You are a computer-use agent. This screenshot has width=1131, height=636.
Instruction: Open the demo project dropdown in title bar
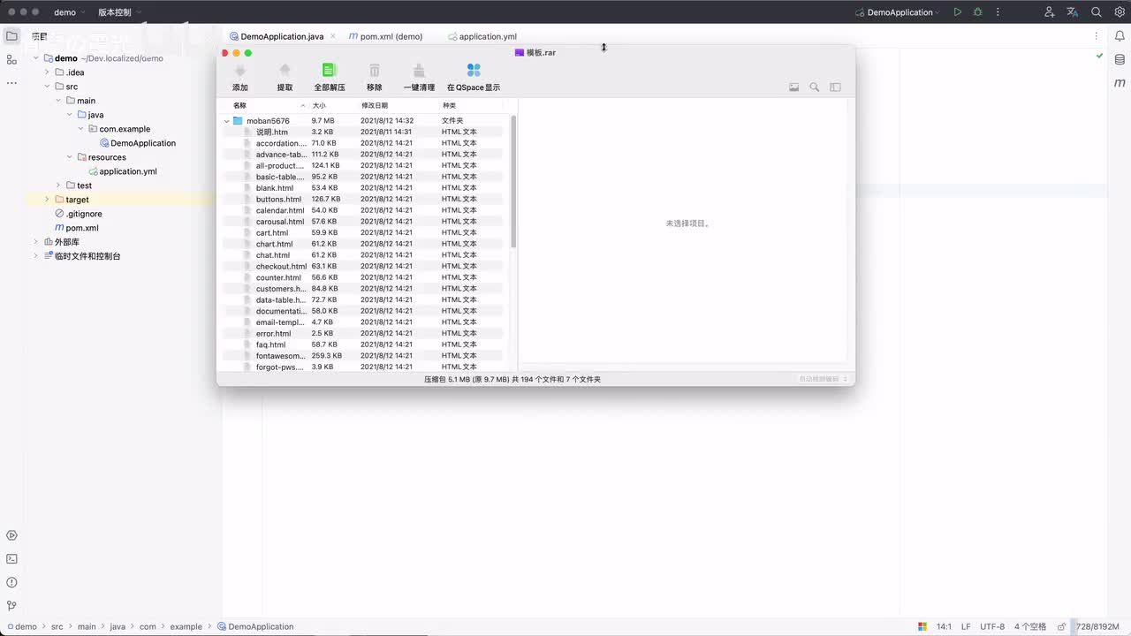69,12
